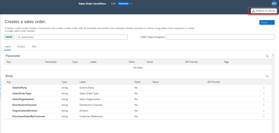The height and width of the screenshot is (133, 279).
Task: Click the NH user avatar icon
Action: (274, 3)
